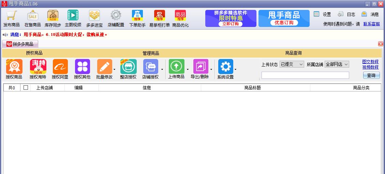Click the 立即订购 banner button
The width and height of the screenshot is (385, 174).
(x=230, y=24)
